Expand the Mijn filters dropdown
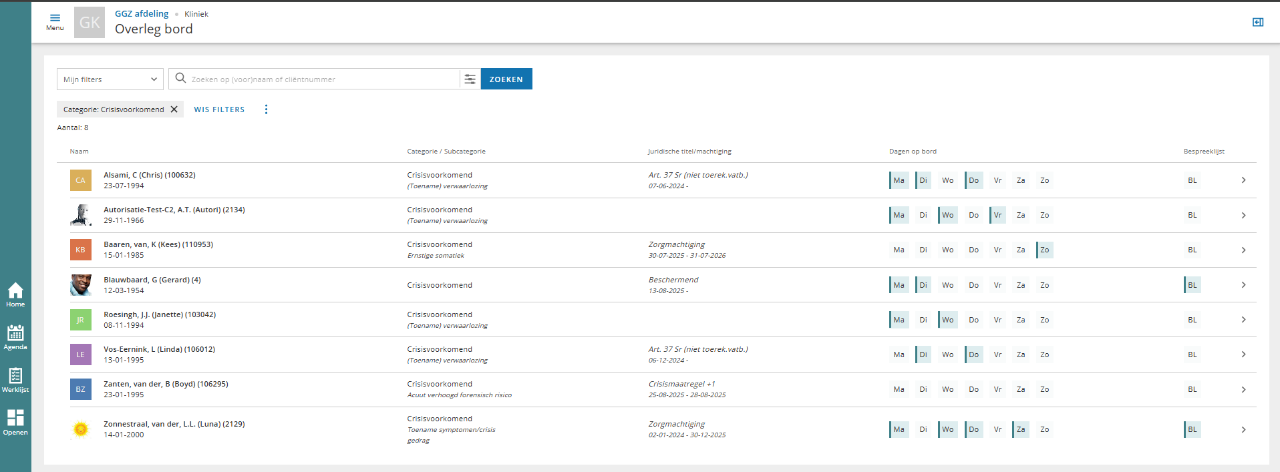The image size is (1280, 472). 110,79
